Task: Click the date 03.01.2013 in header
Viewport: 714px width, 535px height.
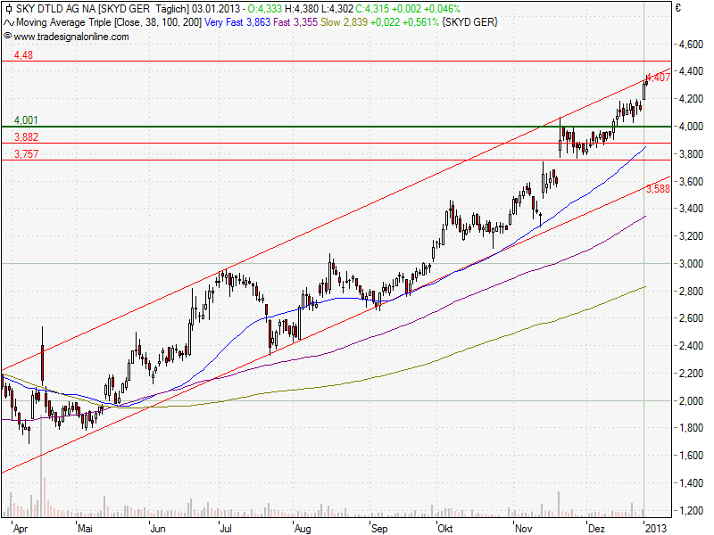Action: click(216, 9)
